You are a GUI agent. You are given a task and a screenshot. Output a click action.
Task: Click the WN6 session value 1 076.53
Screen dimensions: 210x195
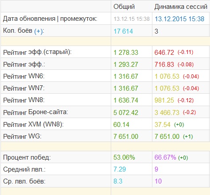pyautogui.click(x=167, y=76)
